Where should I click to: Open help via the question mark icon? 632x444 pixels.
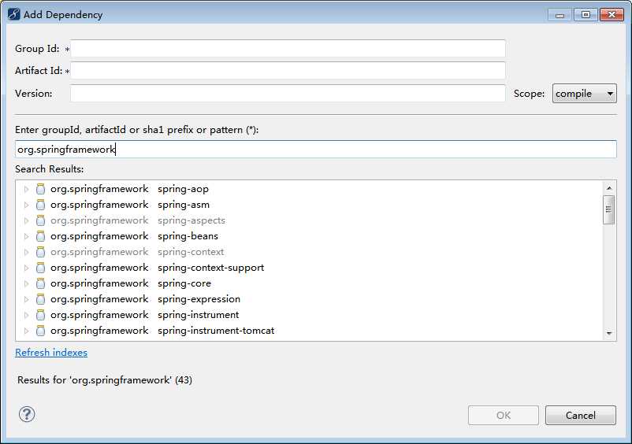pyautogui.click(x=27, y=414)
